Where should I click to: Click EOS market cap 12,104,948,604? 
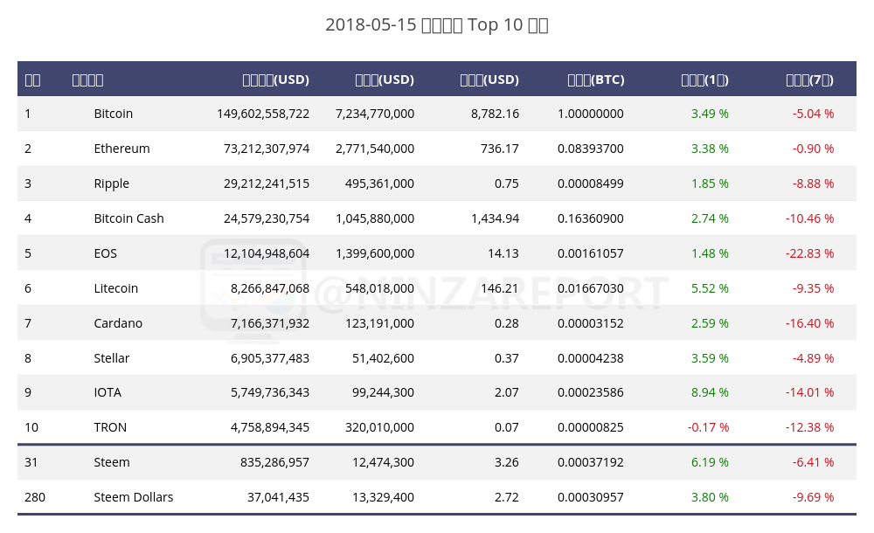(x=267, y=253)
